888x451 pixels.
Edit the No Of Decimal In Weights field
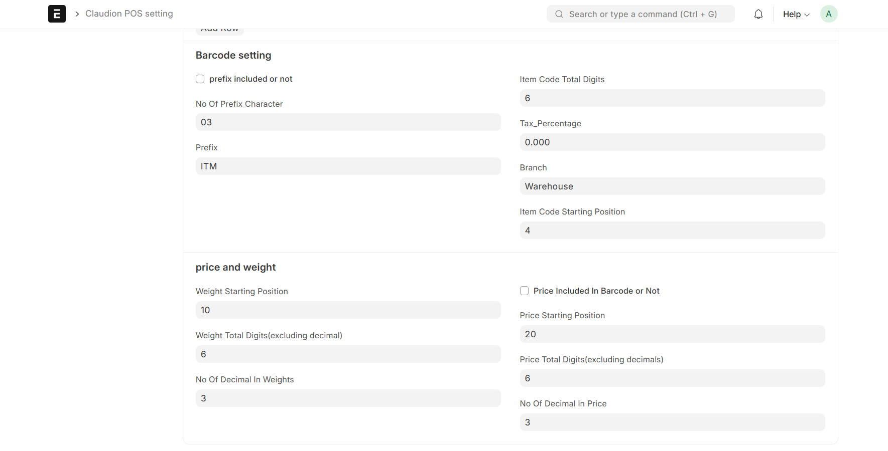click(x=348, y=398)
